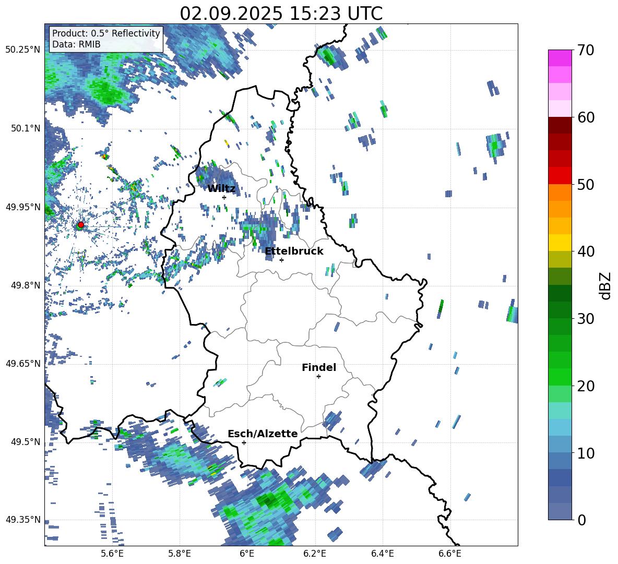
Task: Click the 50.25°N latitude label
Action: click(23, 50)
